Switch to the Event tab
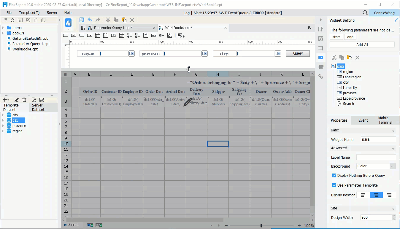Viewport: 400px width, 229px height. point(363,120)
